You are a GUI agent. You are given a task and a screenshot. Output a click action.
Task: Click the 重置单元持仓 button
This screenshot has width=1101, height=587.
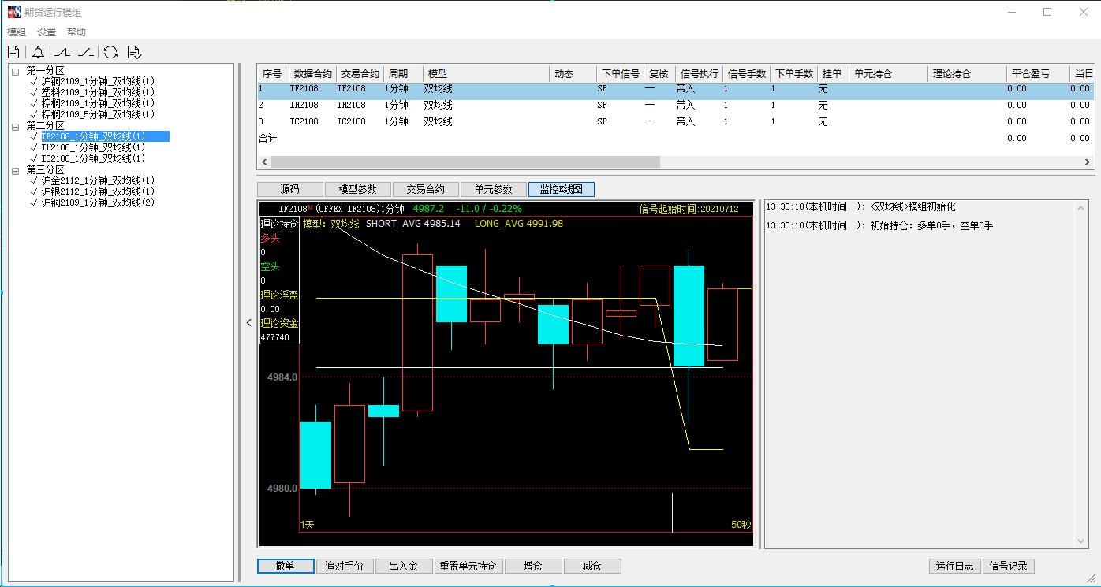coord(468,566)
